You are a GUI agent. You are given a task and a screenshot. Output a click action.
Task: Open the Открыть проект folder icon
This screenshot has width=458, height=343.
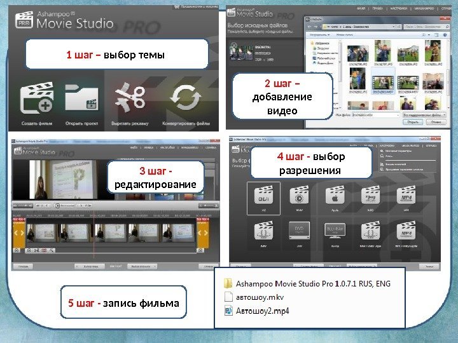pyautogui.click(x=82, y=97)
